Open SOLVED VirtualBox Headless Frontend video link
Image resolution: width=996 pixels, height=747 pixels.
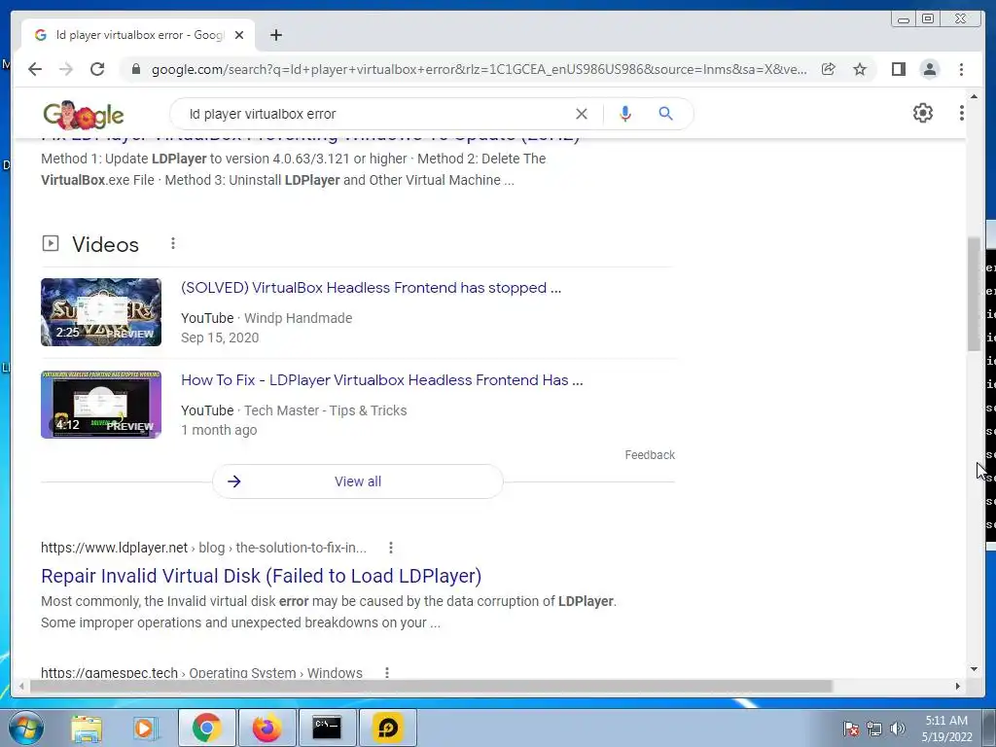pyautogui.click(x=371, y=288)
